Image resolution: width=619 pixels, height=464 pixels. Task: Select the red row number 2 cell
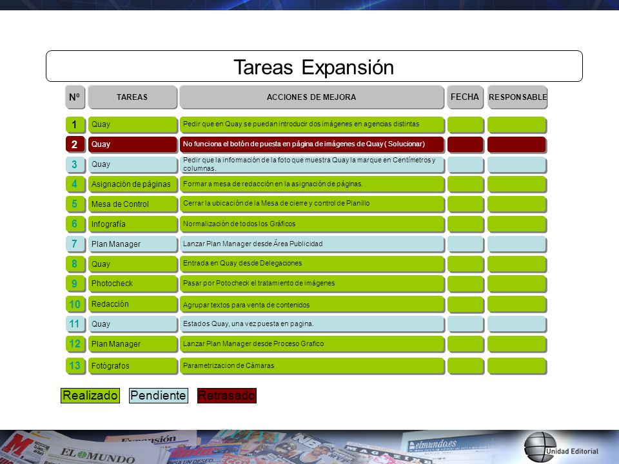click(x=75, y=144)
